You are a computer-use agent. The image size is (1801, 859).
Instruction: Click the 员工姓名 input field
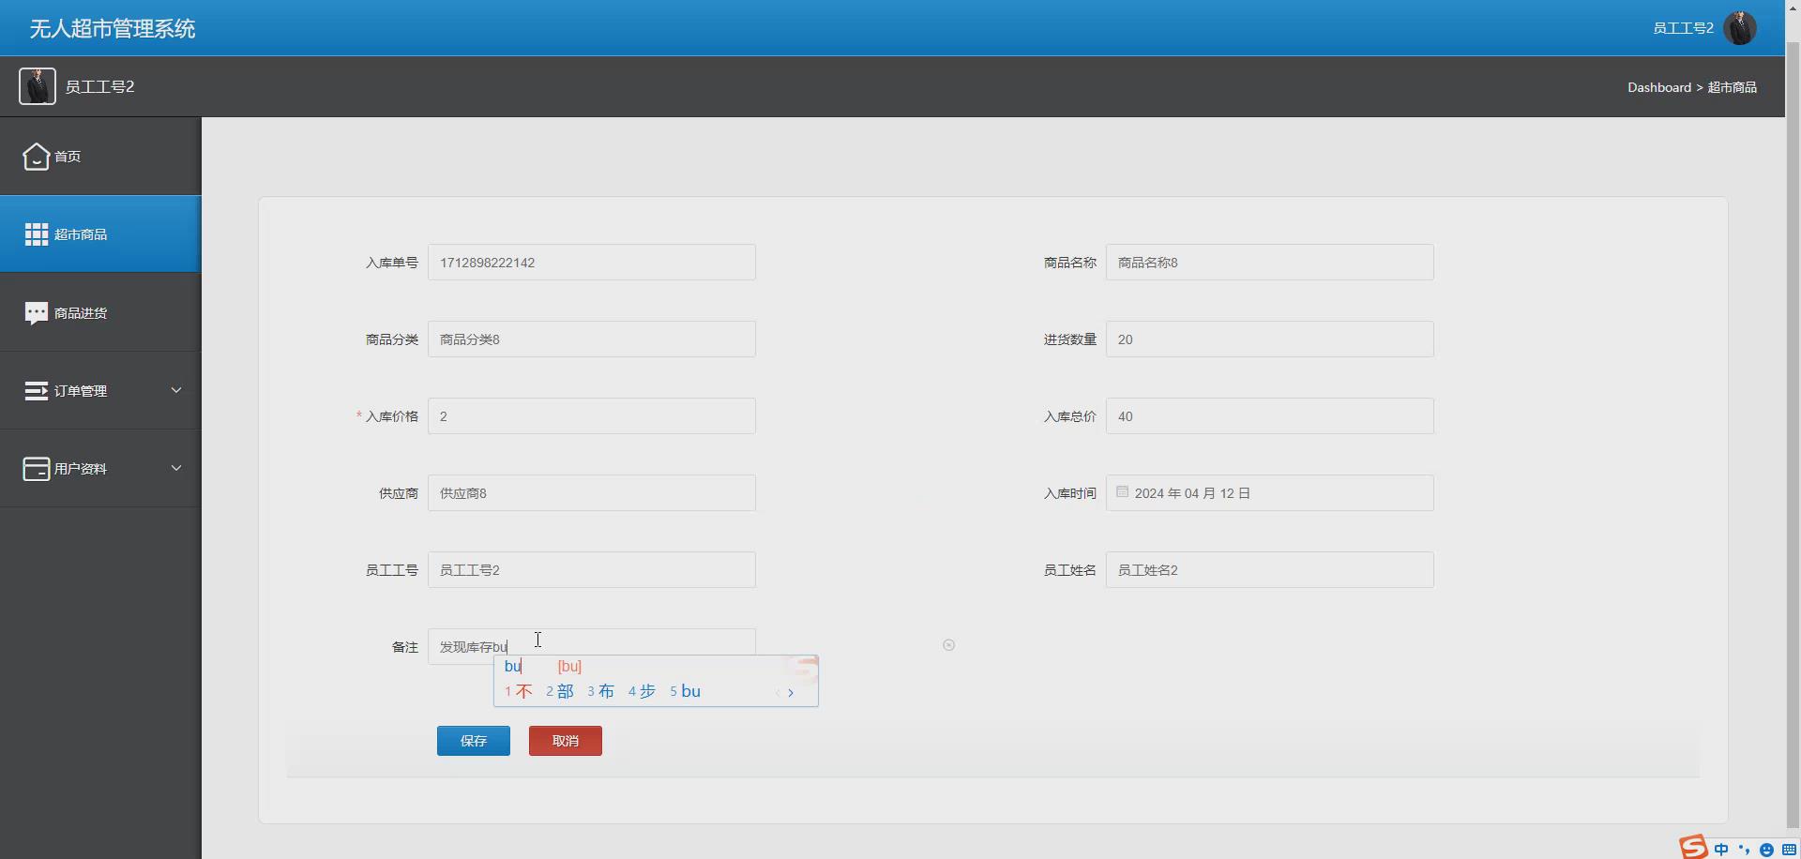pyautogui.click(x=1270, y=570)
